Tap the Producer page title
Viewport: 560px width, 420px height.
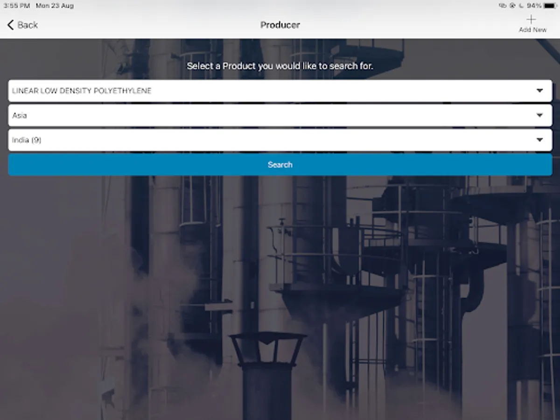click(x=280, y=25)
